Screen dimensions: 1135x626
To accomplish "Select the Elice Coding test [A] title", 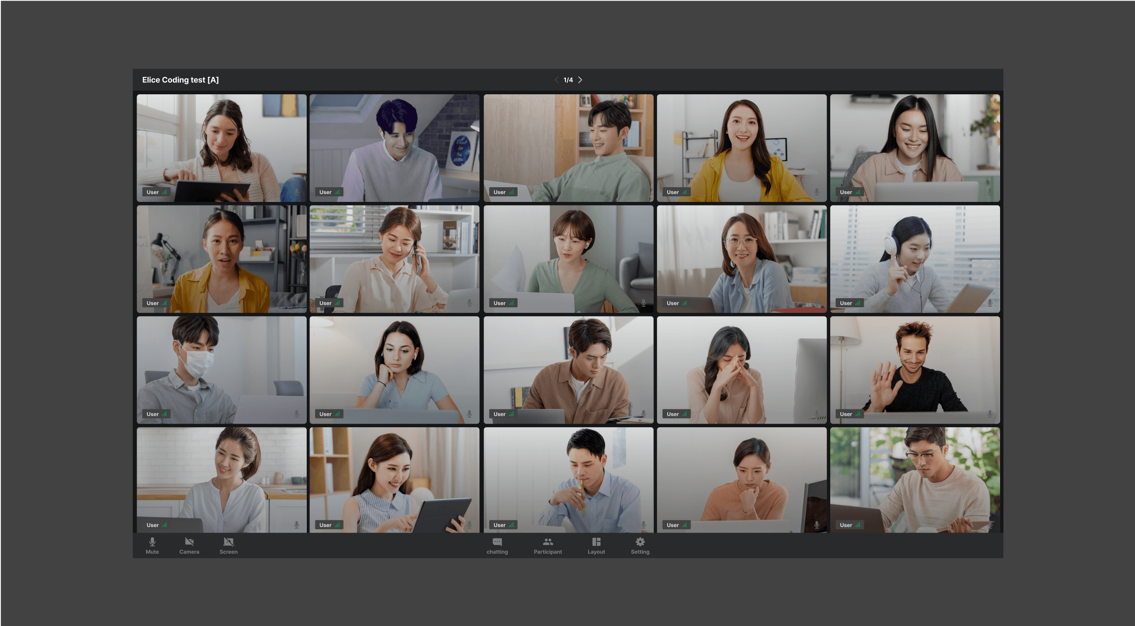I will pyautogui.click(x=180, y=80).
